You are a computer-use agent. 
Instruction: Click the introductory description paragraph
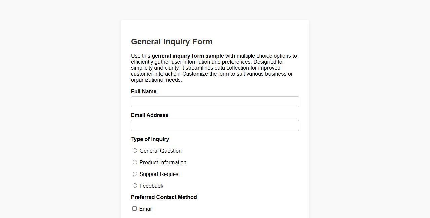coord(214,68)
